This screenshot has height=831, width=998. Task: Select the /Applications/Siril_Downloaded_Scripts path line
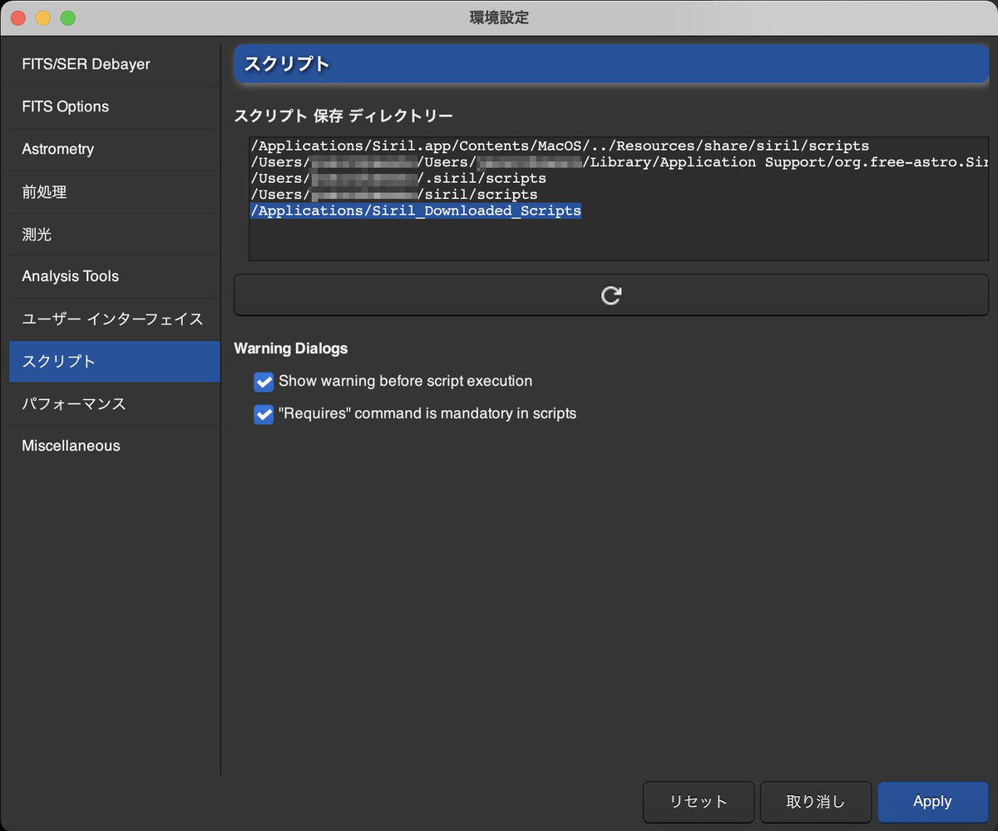[416, 211]
